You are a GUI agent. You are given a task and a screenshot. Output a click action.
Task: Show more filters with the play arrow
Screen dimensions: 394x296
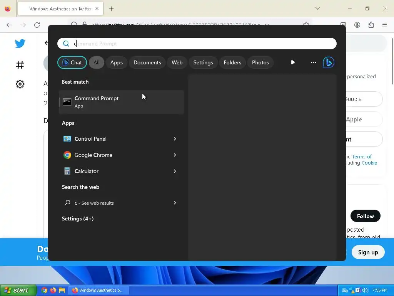(x=293, y=62)
